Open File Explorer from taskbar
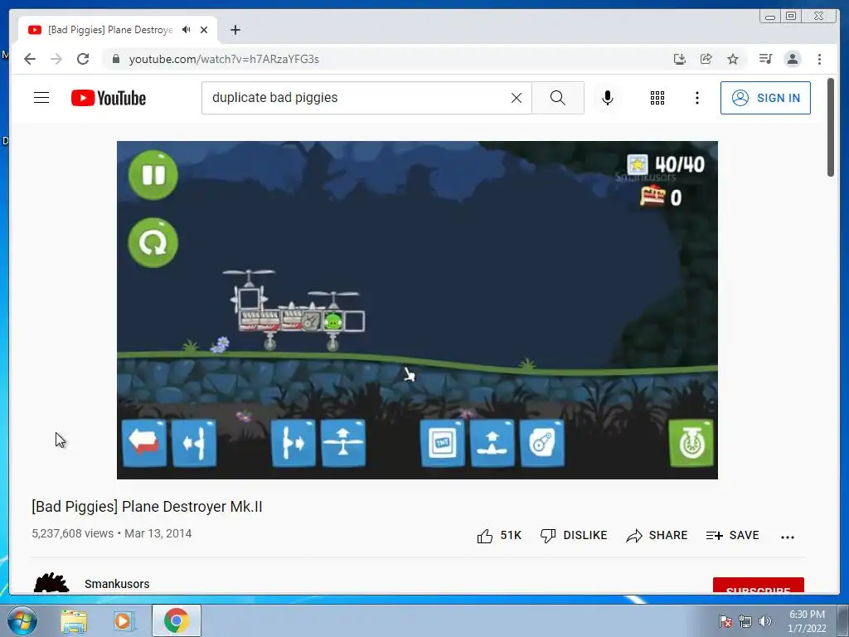The height and width of the screenshot is (637, 849). [74, 621]
